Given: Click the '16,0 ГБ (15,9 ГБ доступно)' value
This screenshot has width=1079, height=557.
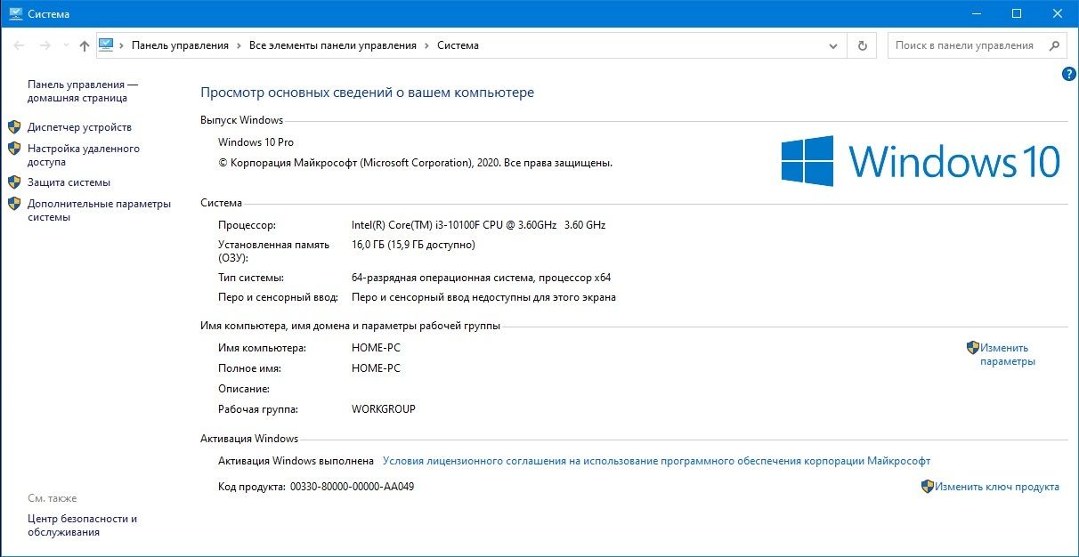Looking at the screenshot, I should pos(413,245).
